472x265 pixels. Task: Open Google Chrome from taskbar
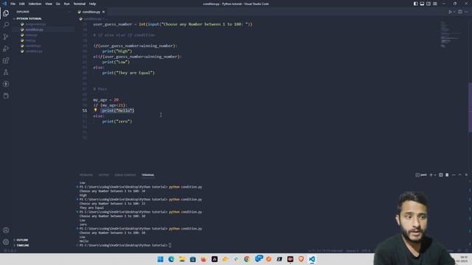[247, 259]
